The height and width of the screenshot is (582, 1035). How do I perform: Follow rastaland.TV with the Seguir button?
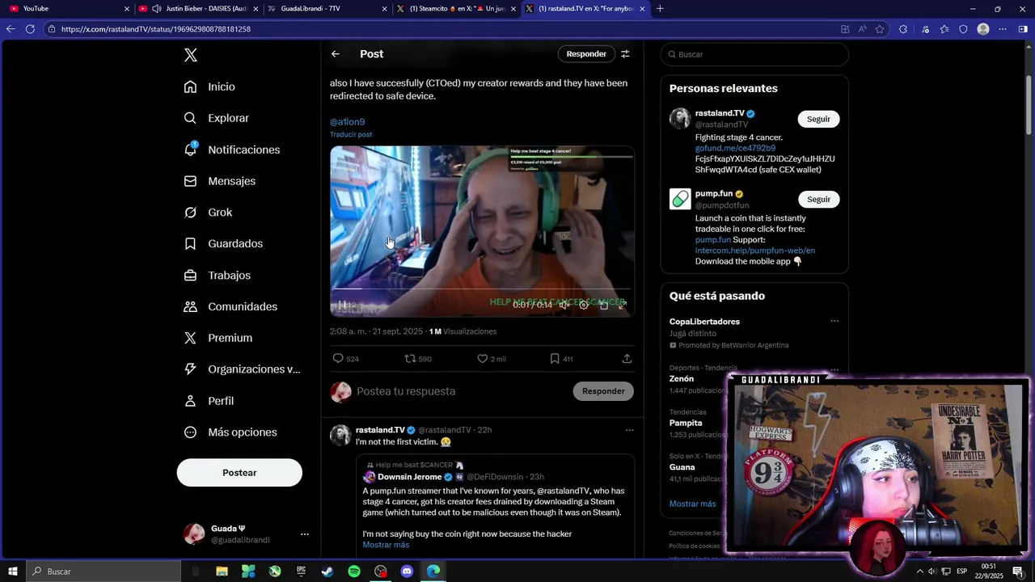[818, 119]
